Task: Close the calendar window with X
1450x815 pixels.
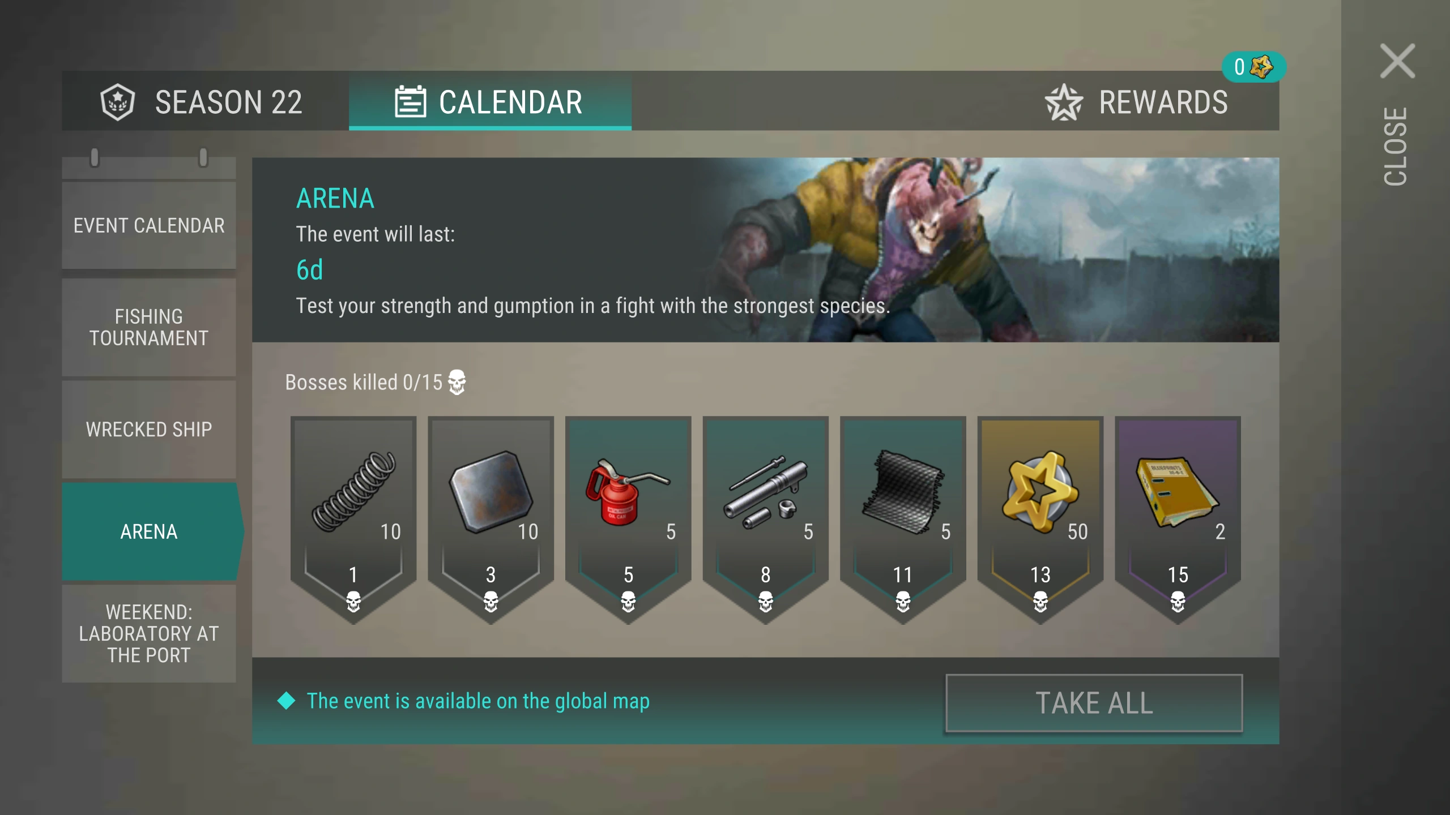Action: pyautogui.click(x=1397, y=61)
